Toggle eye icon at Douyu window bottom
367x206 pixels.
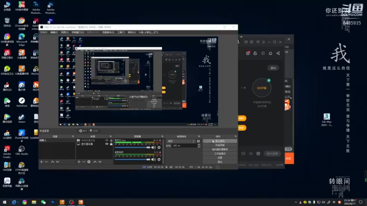(251, 153)
